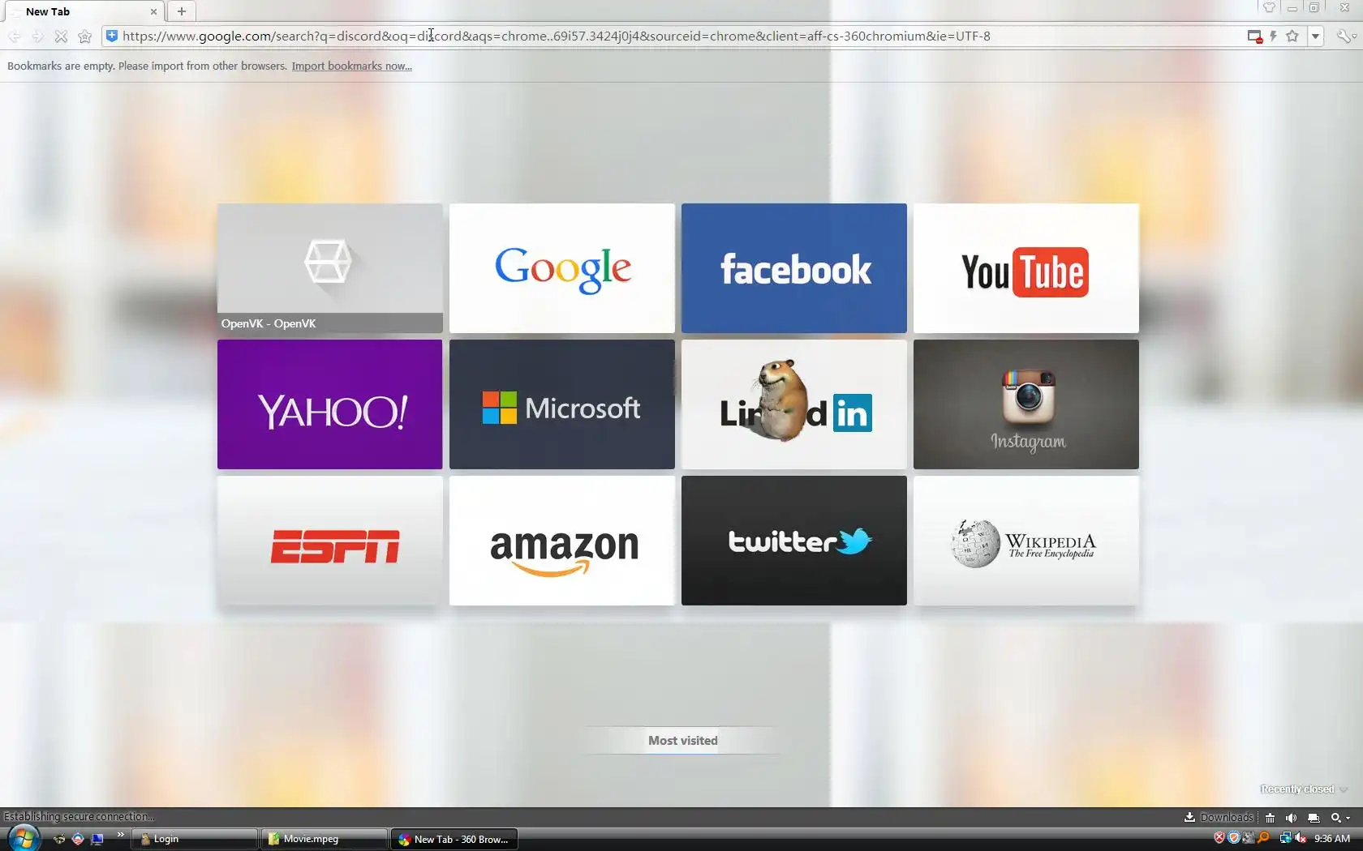Image resolution: width=1363 pixels, height=851 pixels.
Task: Open the zoom magnifier dropdown in status bar
Action: (x=1340, y=818)
